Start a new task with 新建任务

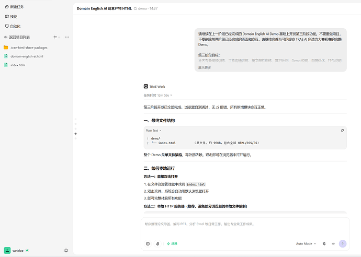pos(14,7)
